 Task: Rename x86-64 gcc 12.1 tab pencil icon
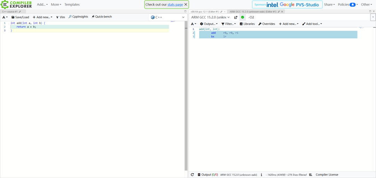(221, 11)
